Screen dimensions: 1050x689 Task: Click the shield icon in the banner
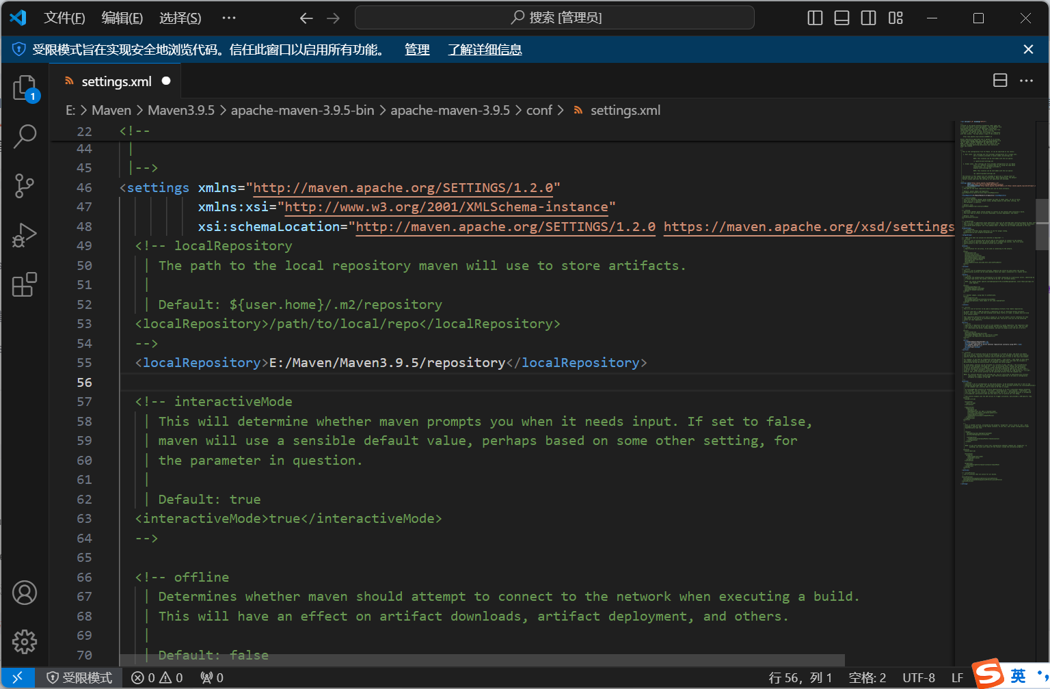tap(19, 49)
